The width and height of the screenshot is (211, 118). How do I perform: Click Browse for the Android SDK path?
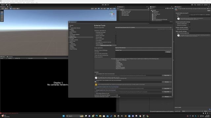click(166, 82)
